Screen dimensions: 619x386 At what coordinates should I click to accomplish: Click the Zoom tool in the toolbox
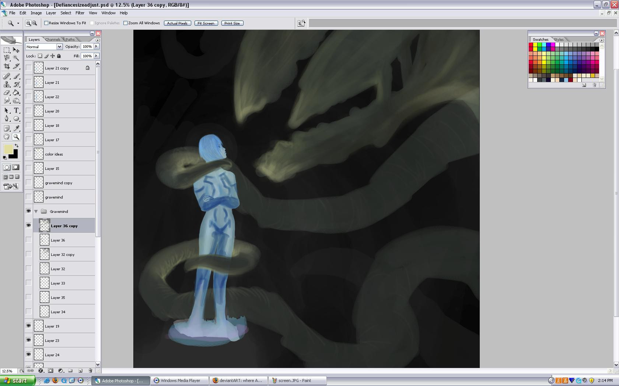coord(16,137)
